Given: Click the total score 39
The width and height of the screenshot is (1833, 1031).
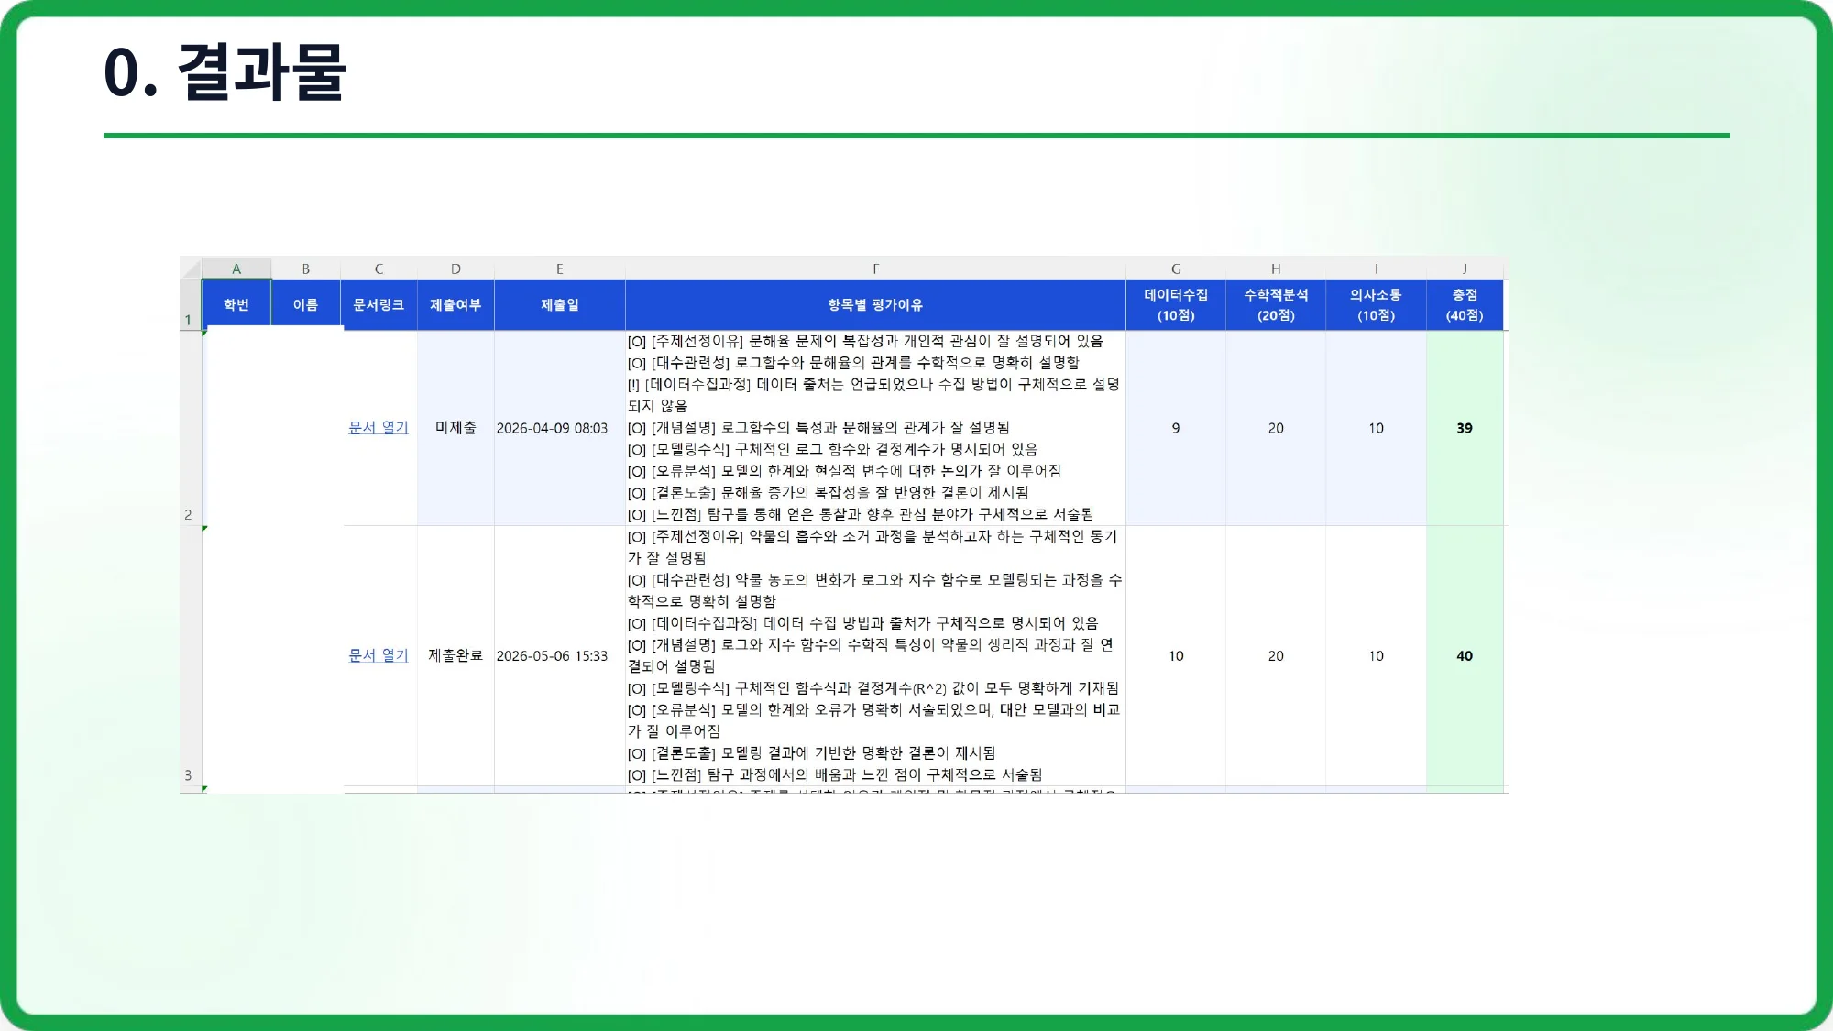Looking at the screenshot, I should tap(1465, 428).
